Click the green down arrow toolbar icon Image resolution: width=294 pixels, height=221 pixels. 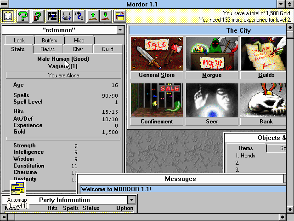[106, 16]
